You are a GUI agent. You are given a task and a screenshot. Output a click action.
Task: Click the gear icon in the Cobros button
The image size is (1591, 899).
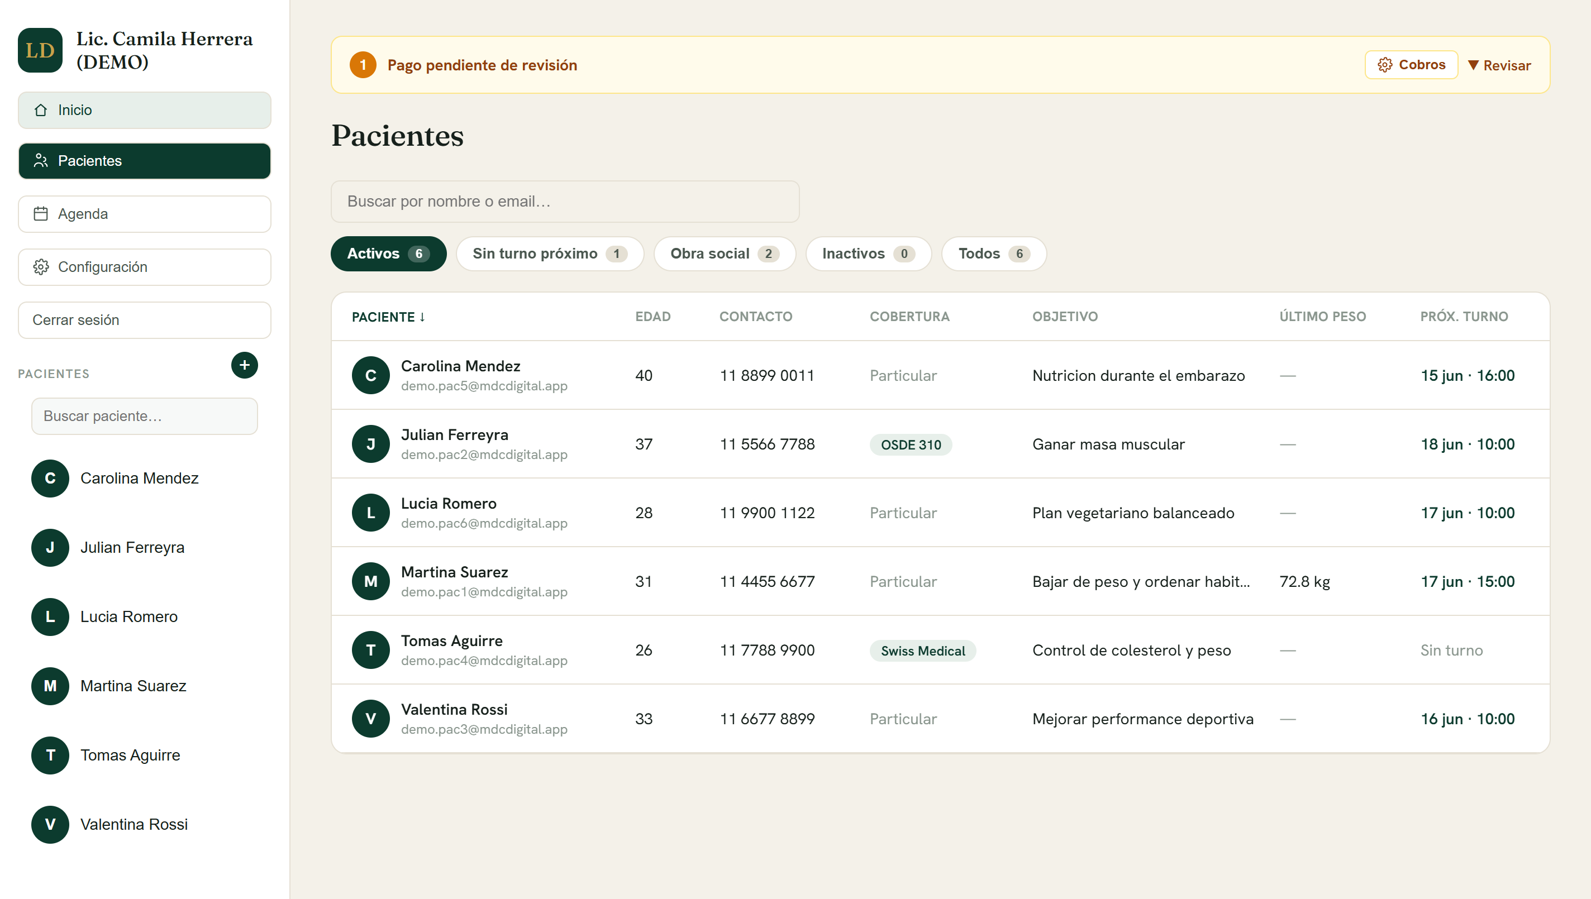1385,65
